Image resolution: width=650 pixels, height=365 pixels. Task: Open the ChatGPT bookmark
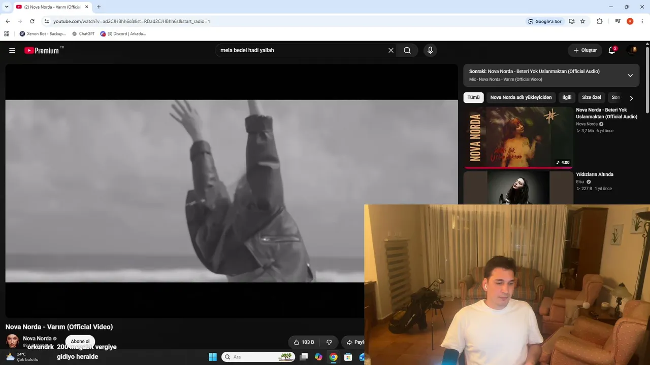click(x=83, y=34)
